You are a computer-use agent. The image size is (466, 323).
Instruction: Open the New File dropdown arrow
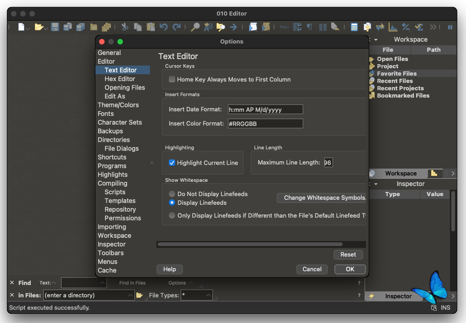[28, 29]
